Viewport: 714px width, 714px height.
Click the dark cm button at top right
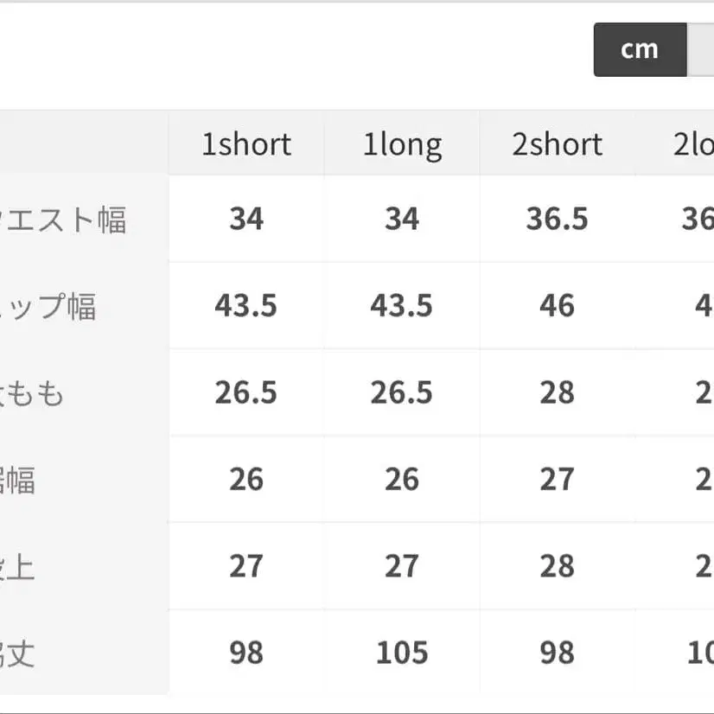[x=639, y=49]
